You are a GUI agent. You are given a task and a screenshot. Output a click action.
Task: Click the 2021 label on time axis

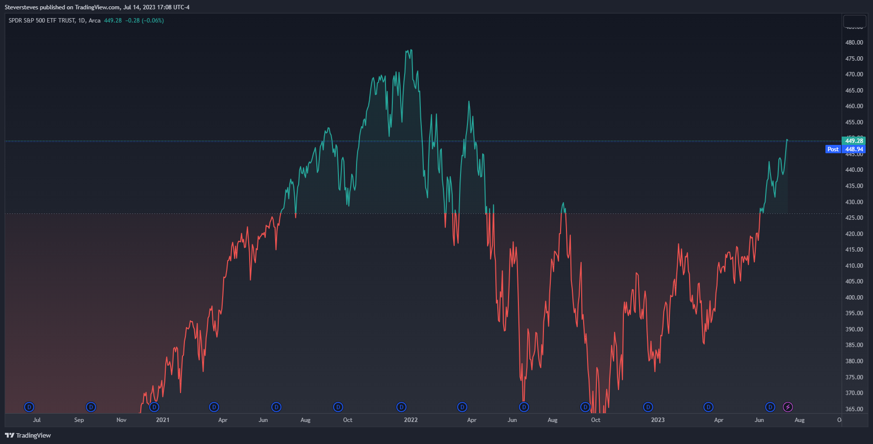click(x=163, y=420)
